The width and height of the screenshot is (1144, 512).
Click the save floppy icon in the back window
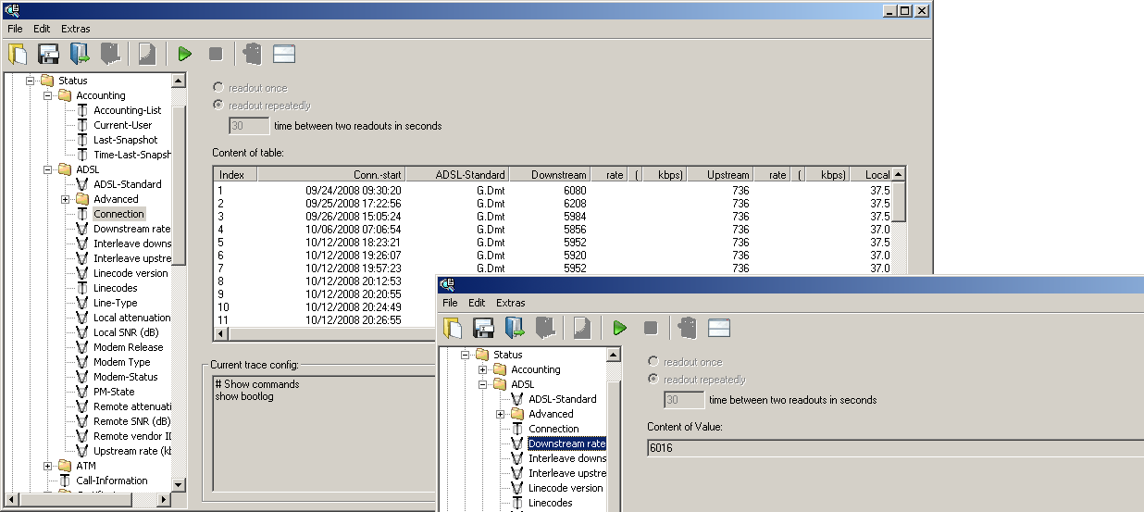pyautogui.click(x=48, y=54)
